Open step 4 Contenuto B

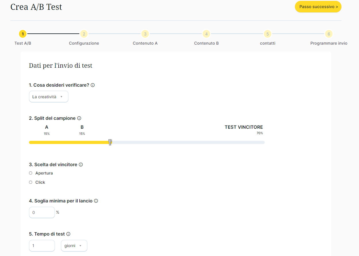pos(206,34)
